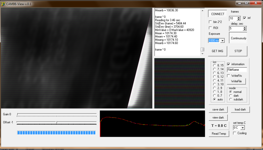Open the set temp C dropdown
Viewport: 263px width, 150px height.
pyautogui.click(x=243, y=128)
